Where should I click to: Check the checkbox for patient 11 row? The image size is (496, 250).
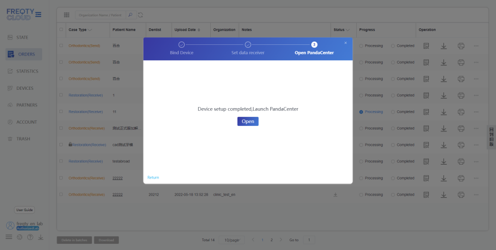61,111
